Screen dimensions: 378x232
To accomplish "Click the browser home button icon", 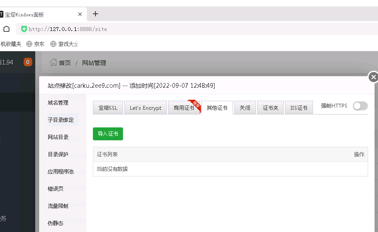I will tap(6, 29).
